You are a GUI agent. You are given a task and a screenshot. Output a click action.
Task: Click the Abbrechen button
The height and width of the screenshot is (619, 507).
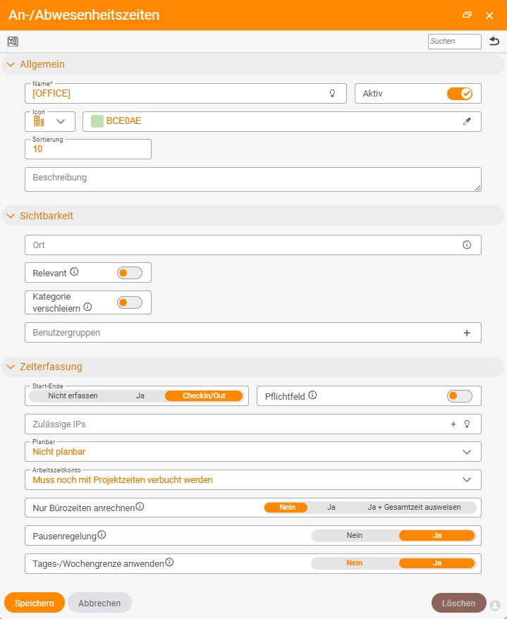99,602
